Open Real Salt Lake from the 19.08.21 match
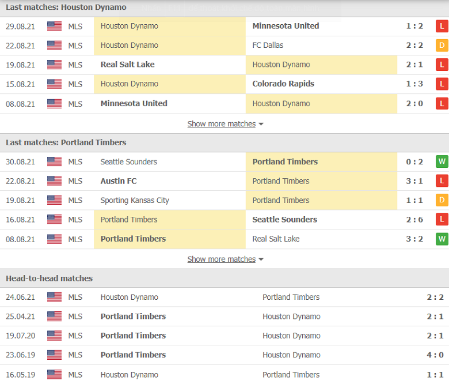The image size is (449, 384). pos(127,65)
